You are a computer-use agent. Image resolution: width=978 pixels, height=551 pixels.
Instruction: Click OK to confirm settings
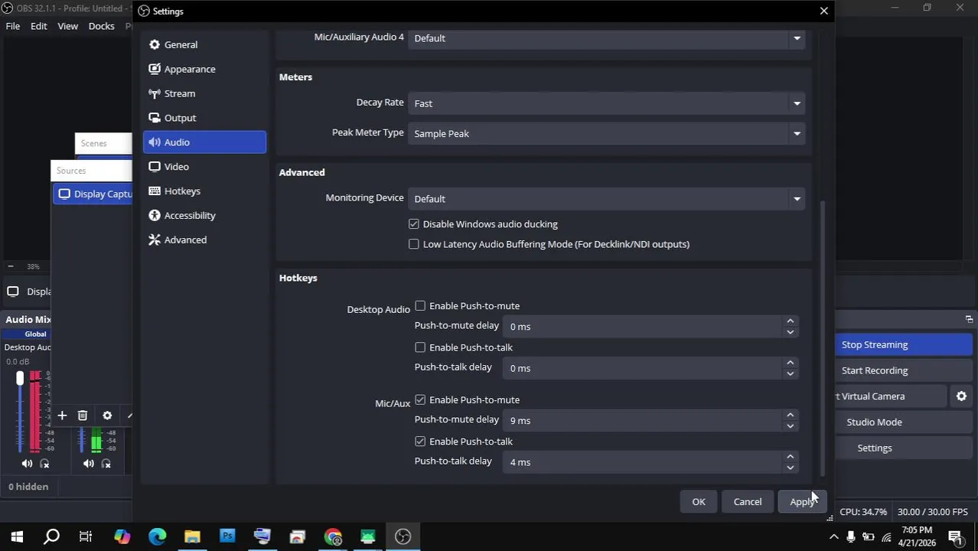pos(699,502)
